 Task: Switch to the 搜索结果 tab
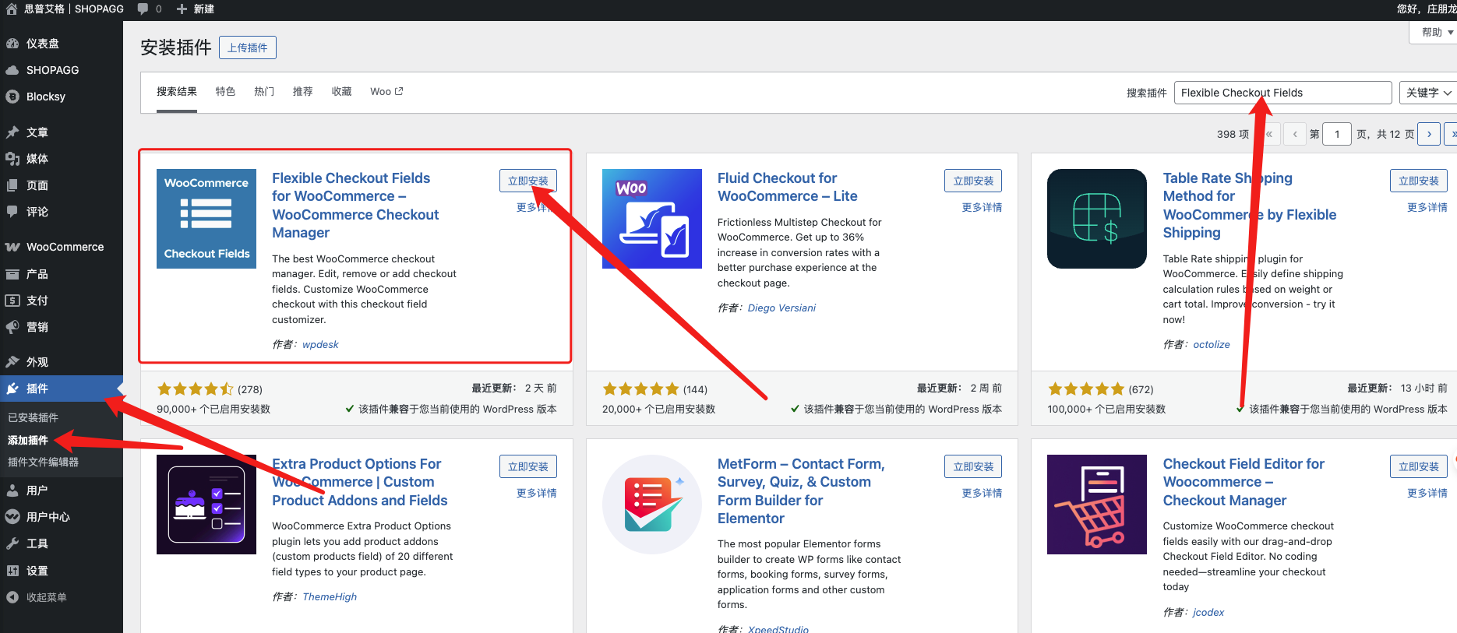point(177,92)
